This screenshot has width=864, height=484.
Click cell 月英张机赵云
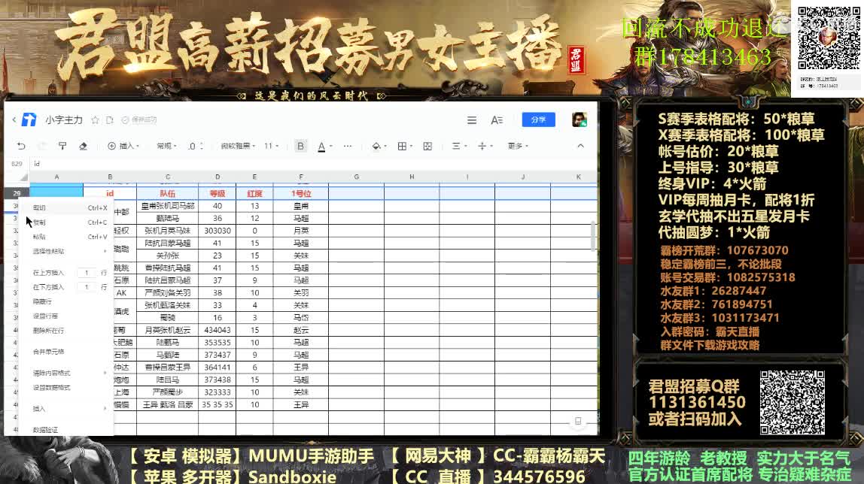(x=168, y=330)
